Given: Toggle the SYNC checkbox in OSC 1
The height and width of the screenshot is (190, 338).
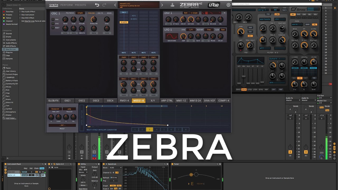Looking at the screenshot, I should [x=53, y=24].
